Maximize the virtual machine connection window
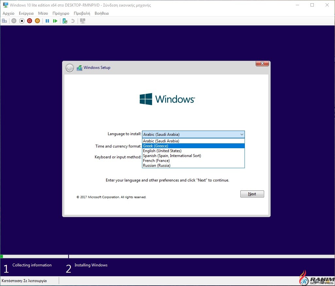Viewport: 335px width, 286px height. pyautogui.click(x=312, y=5)
